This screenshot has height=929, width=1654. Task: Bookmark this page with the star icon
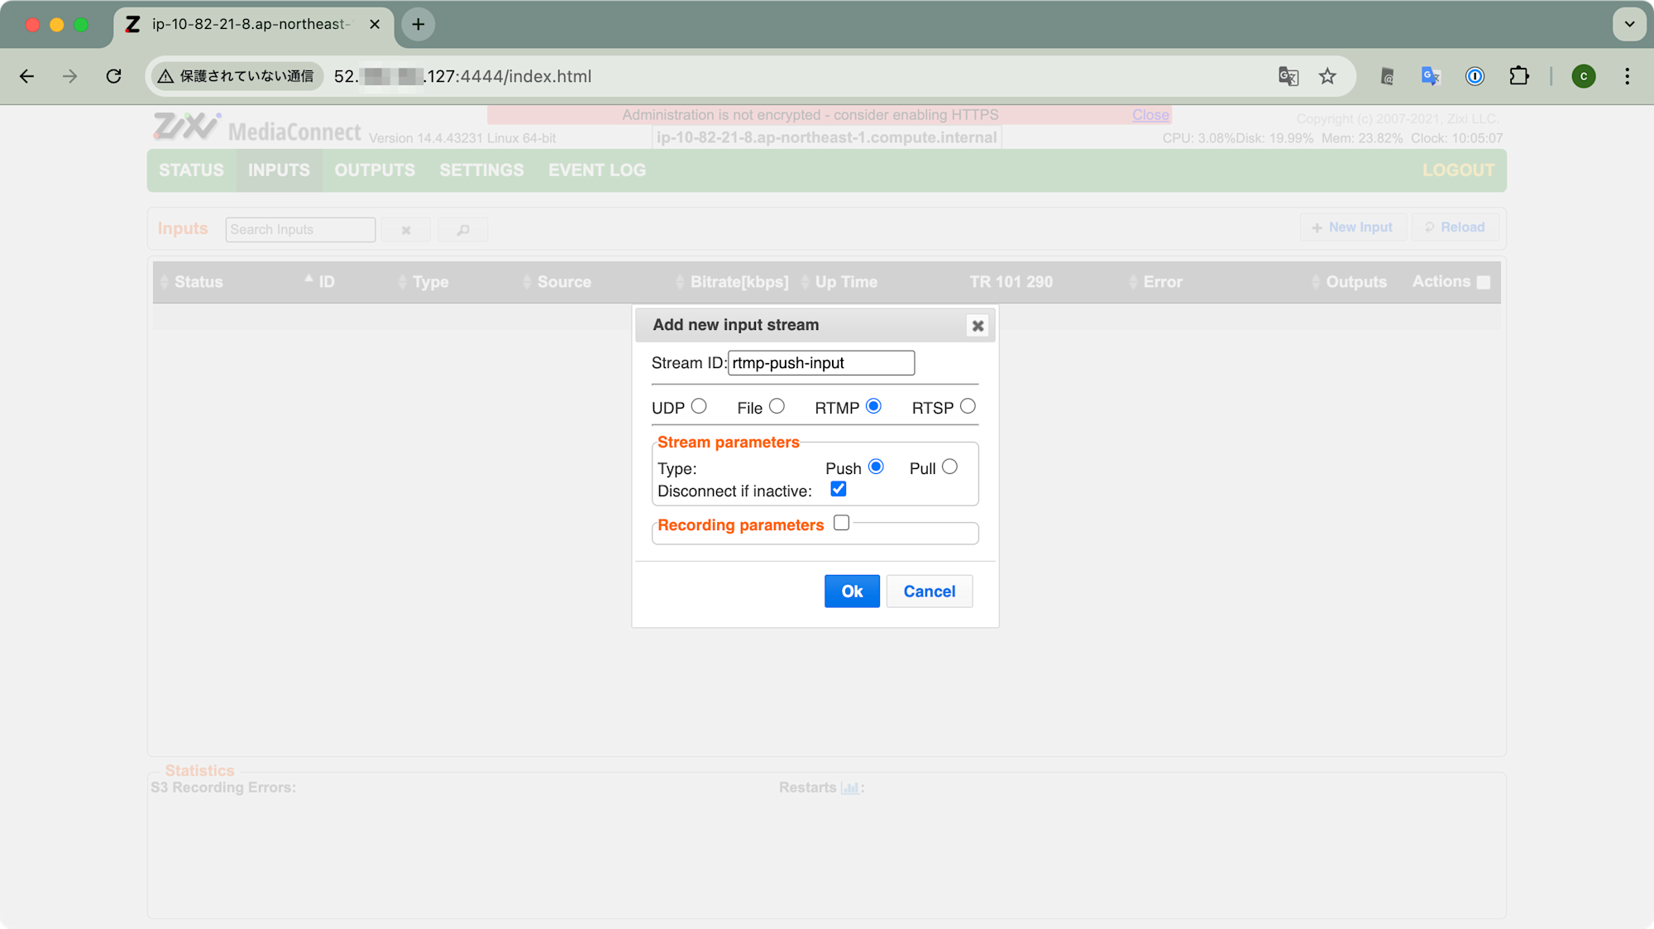click(x=1327, y=76)
